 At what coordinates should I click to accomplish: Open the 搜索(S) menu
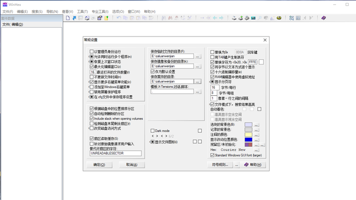[37, 11]
